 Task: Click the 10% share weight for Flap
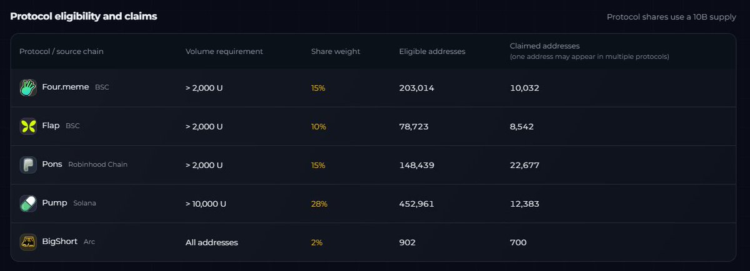[x=319, y=126]
